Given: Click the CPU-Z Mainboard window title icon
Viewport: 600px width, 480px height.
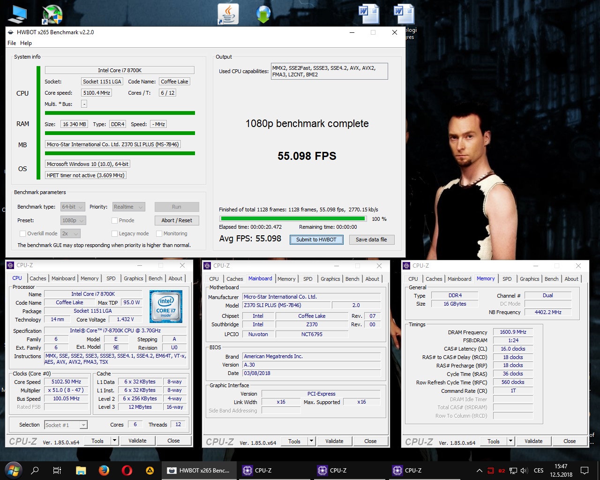Looking at the screenshot, I should pos(207,265).
